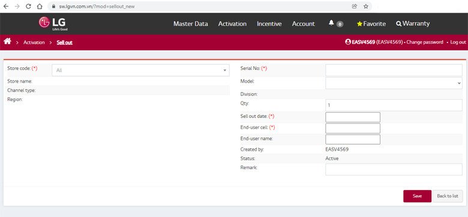The height and width of the screenshot is (217, 468).
Task: Click the home icon in breadcrumb
Action: 7,41
